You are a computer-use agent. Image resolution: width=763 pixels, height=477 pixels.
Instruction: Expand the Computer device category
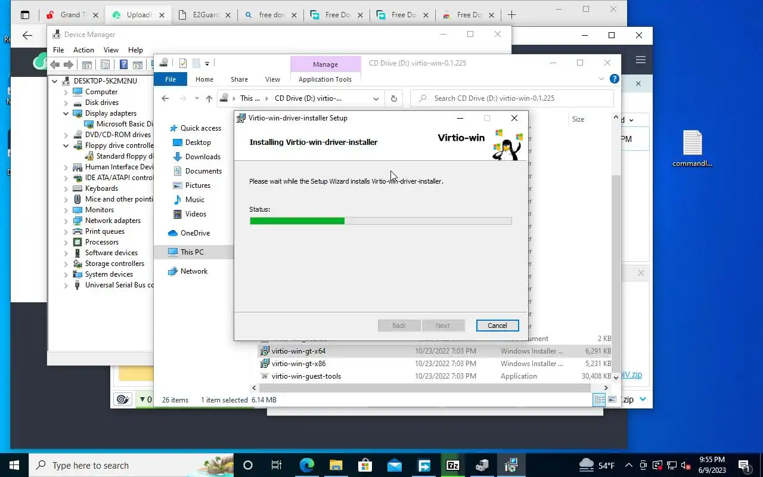[66, 92]
